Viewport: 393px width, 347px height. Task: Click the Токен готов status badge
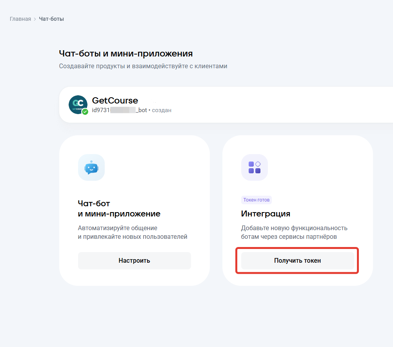coord(256,200)
